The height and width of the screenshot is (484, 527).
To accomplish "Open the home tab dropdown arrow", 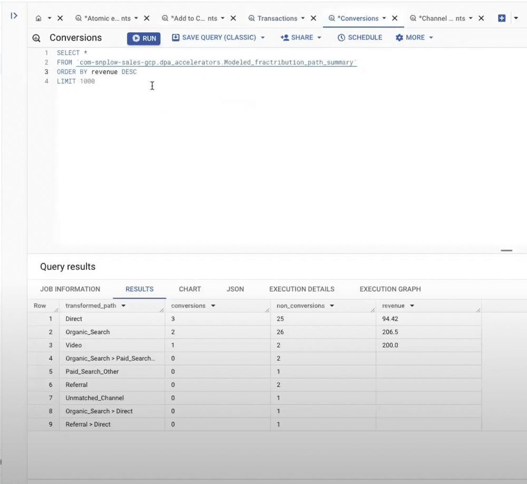I will pyautogui.click(x=50, y=18).
